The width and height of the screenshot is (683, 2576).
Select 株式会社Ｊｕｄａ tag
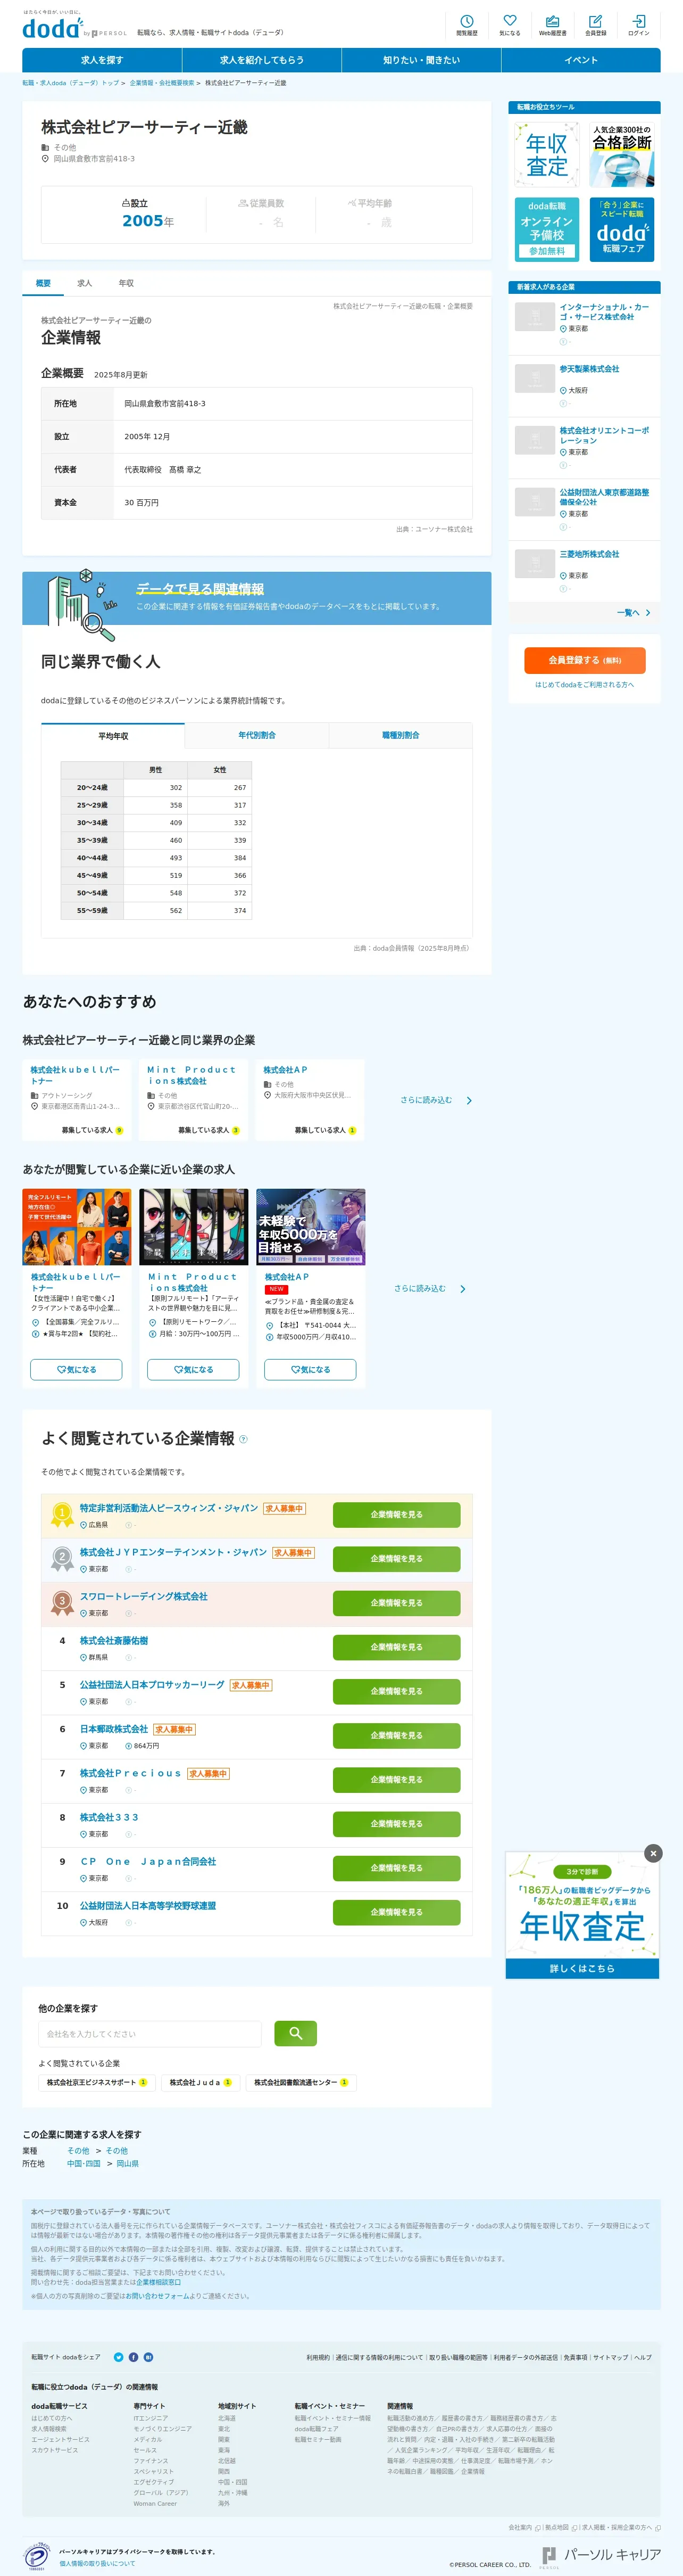[199, 2083]
